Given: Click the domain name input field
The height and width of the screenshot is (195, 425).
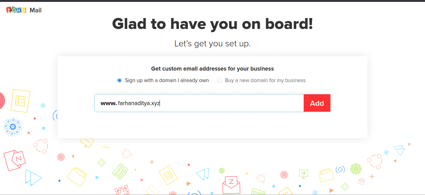Looking at the screenshot, I should coord(199,103).
